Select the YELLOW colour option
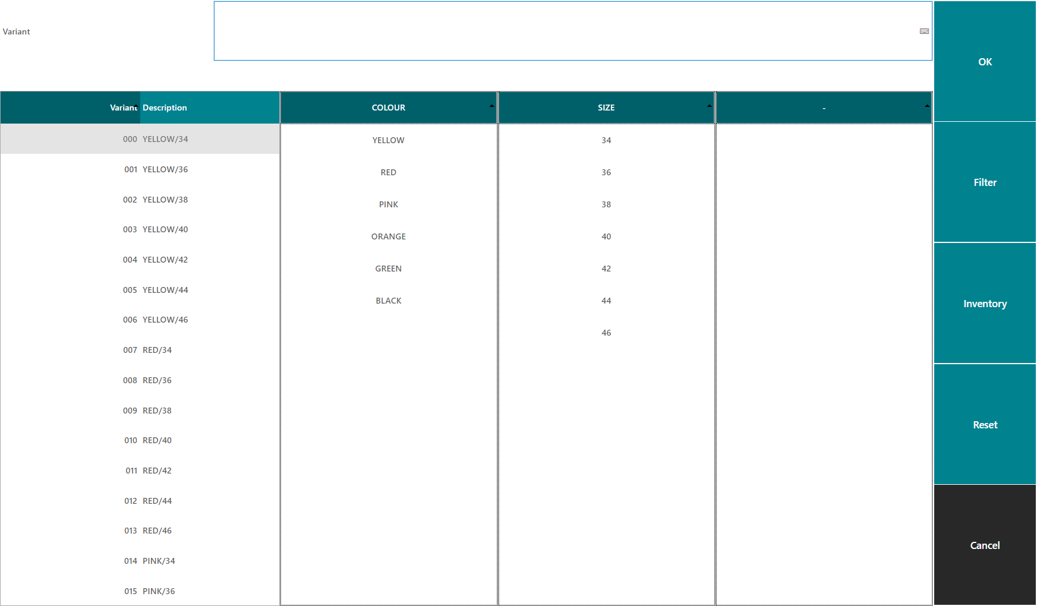Screen dimensions: 1037x606 coord(389,140)
